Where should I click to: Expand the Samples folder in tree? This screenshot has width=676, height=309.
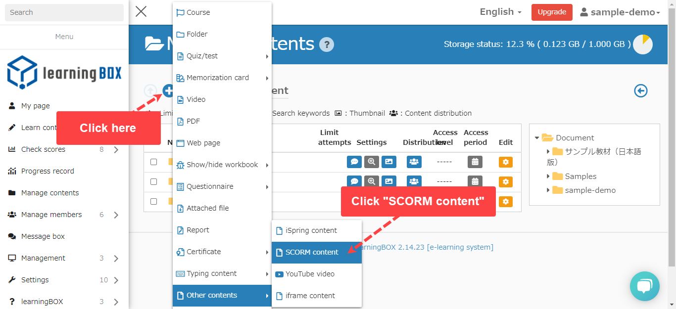(x=548, y=177)
